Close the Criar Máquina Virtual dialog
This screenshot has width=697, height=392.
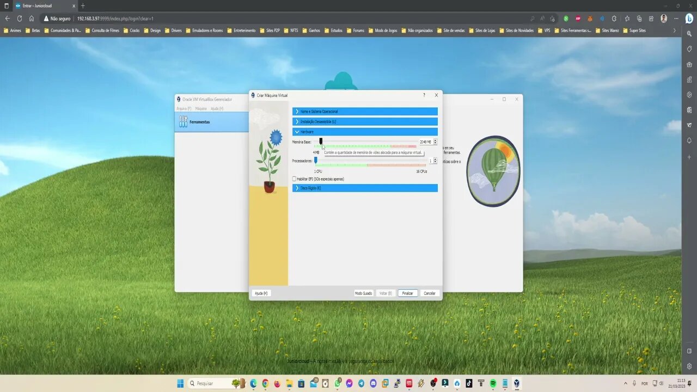click(436, 95)
